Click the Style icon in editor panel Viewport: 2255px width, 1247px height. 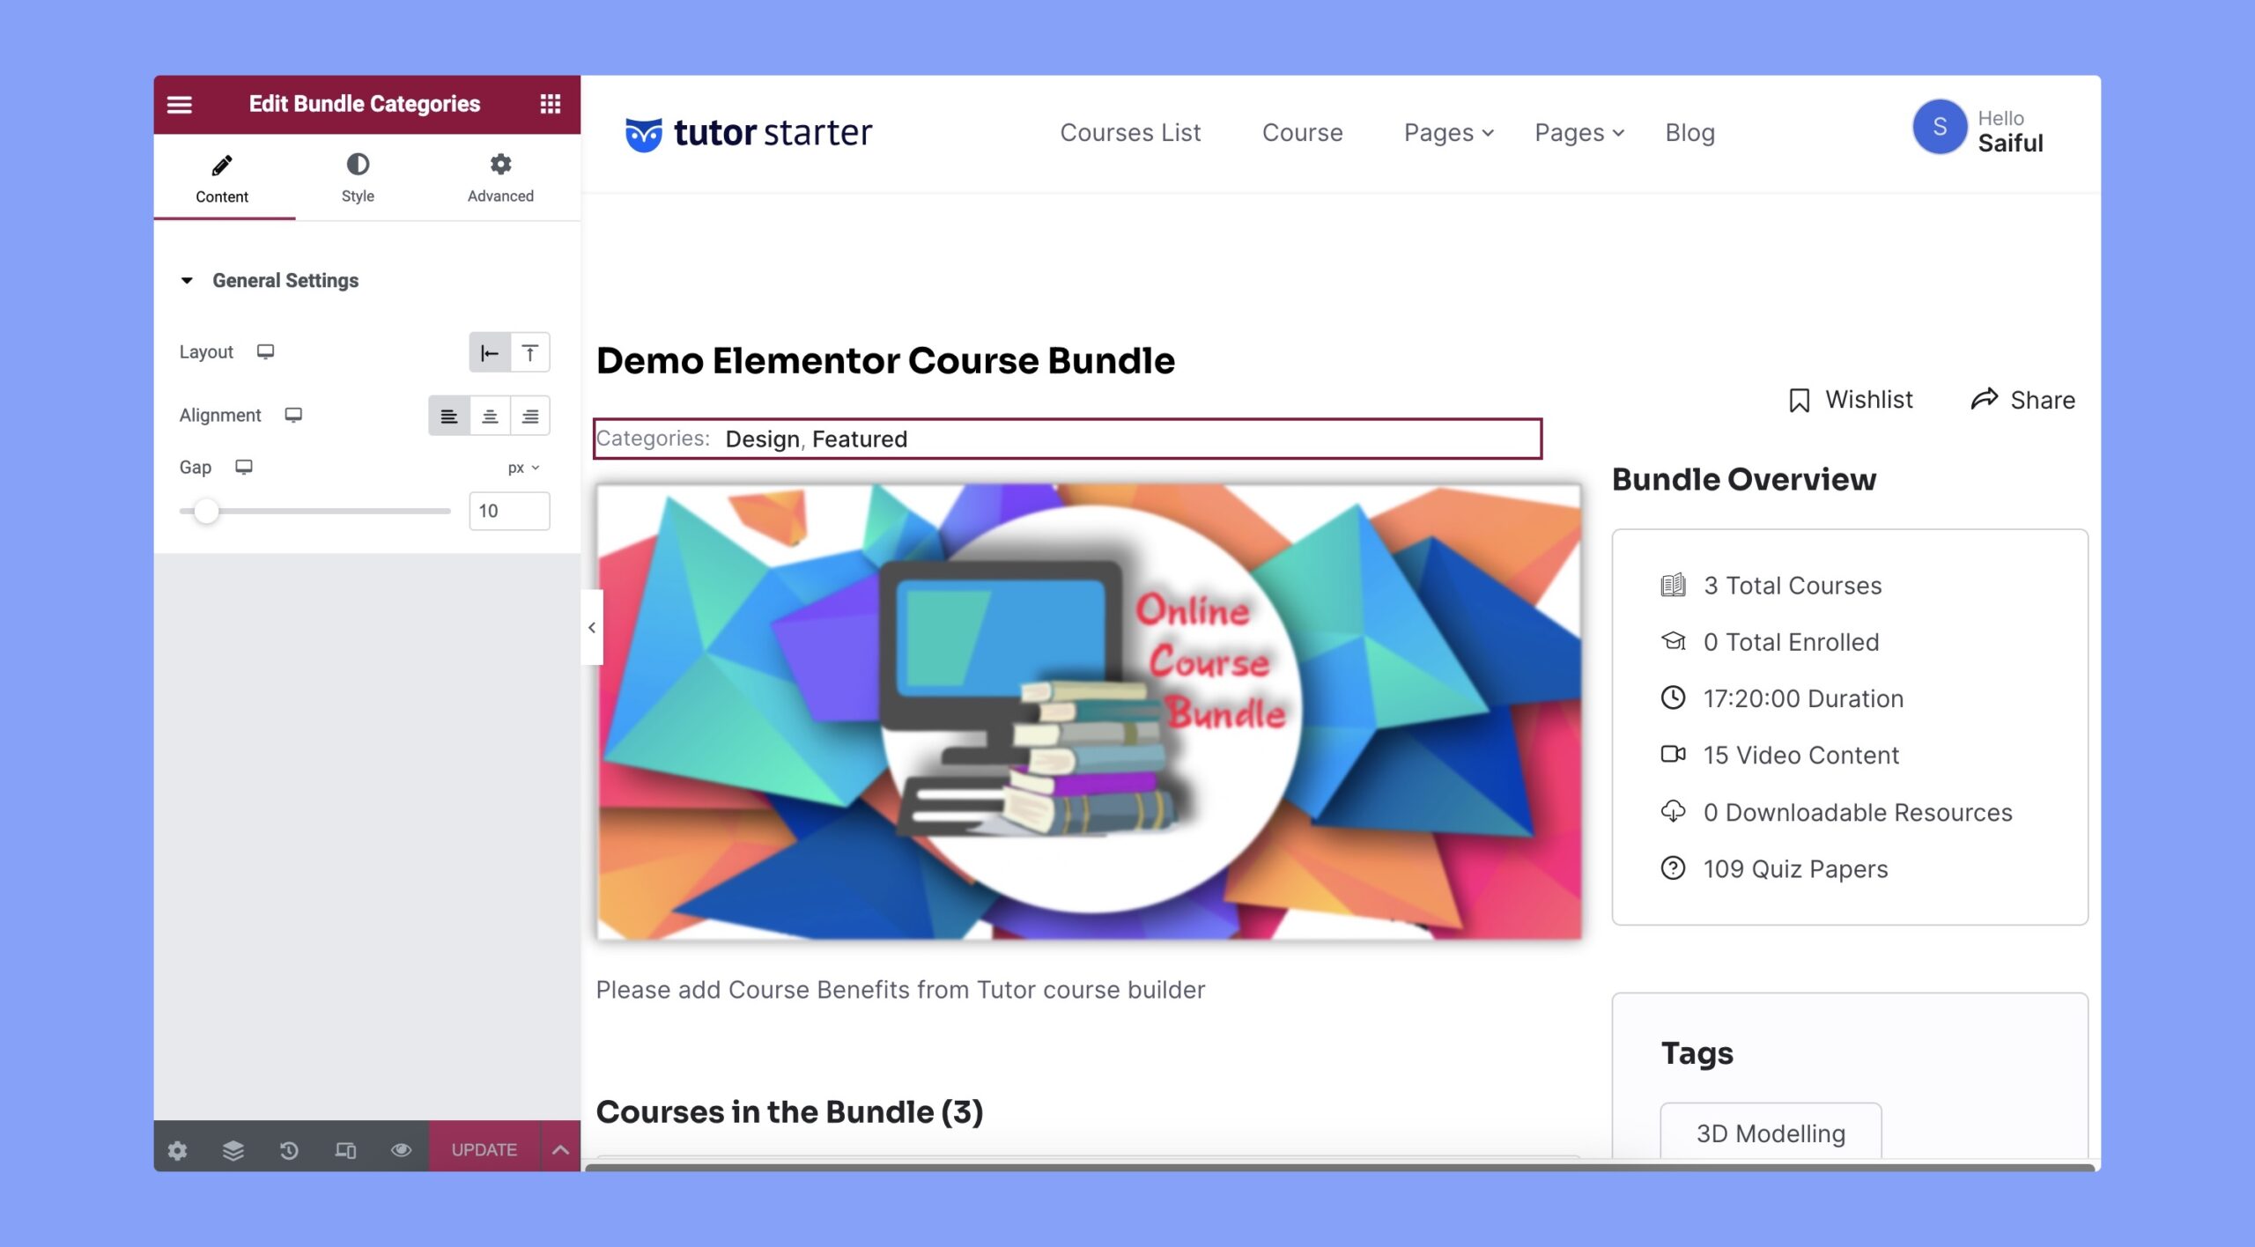tap(357, 163)
